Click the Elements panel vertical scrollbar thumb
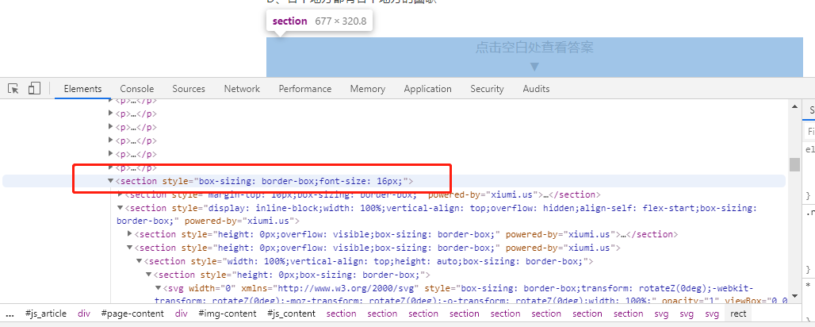 [x=794, y=164]
